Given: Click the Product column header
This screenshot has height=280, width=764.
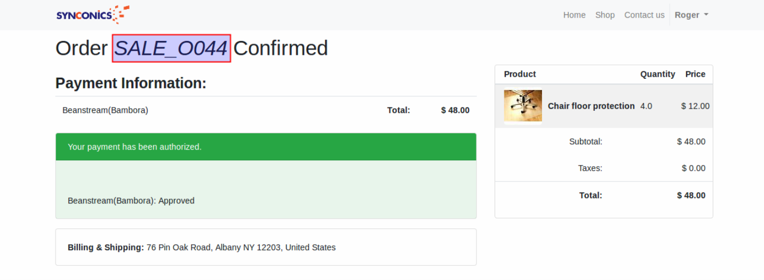Looking at the screenshot, I should (520, 74).
